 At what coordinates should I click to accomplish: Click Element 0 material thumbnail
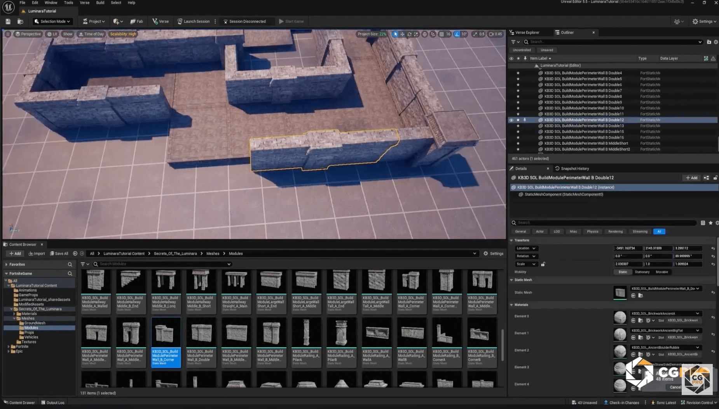(620, 317)
